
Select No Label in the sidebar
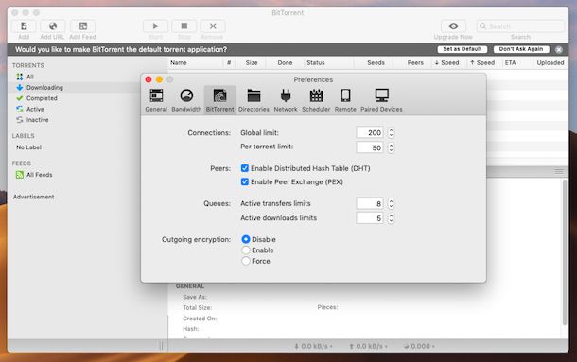[28, 147]
